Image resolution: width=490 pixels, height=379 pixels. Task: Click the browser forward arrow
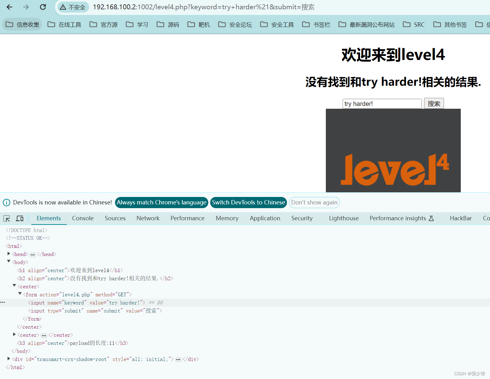point(26,7)
